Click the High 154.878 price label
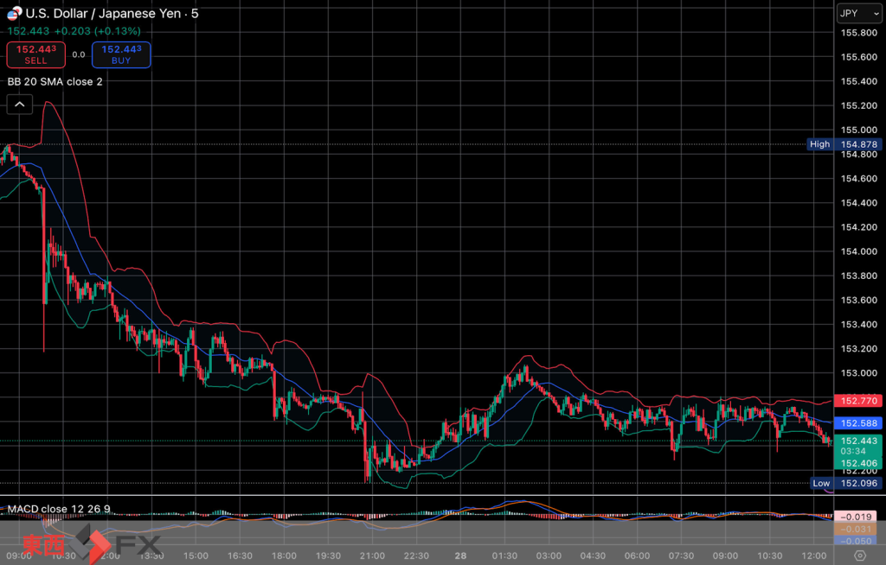 click(x=836, y=144)
